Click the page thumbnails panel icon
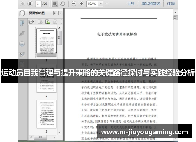The width and height of the screenshot is (196, 142). pyautogui.click(x=22, y=13)
